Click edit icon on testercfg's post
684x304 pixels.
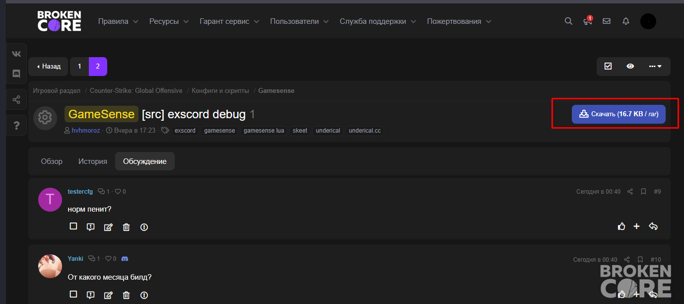[108, 227]
